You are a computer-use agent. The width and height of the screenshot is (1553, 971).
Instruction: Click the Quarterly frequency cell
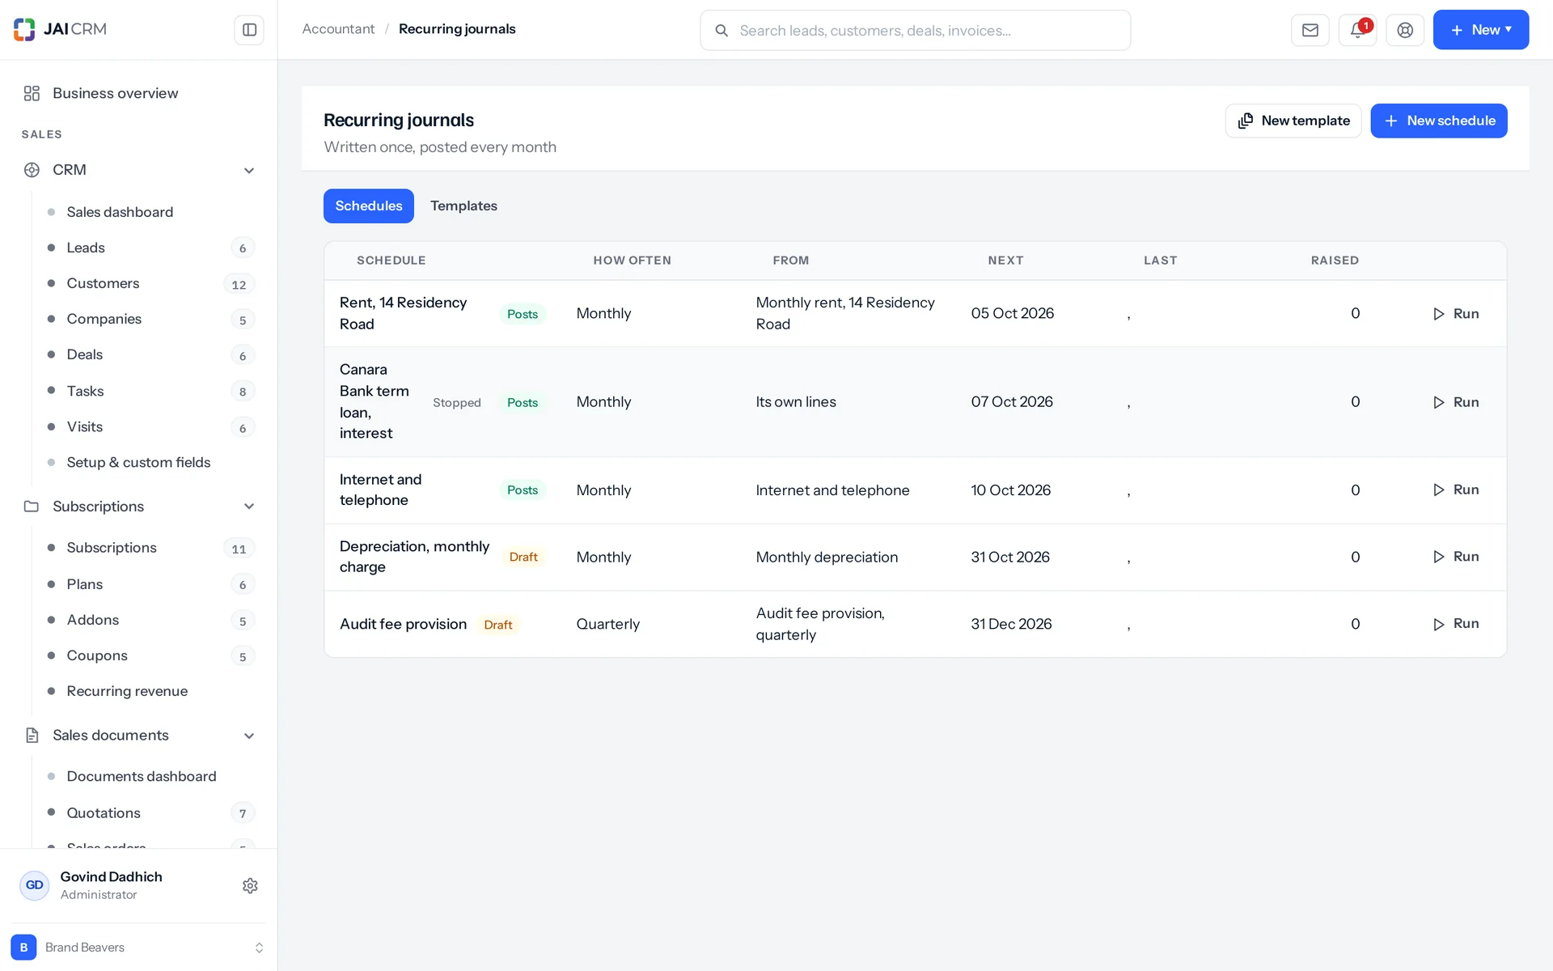pyautogui.click(x=608, y=624)
